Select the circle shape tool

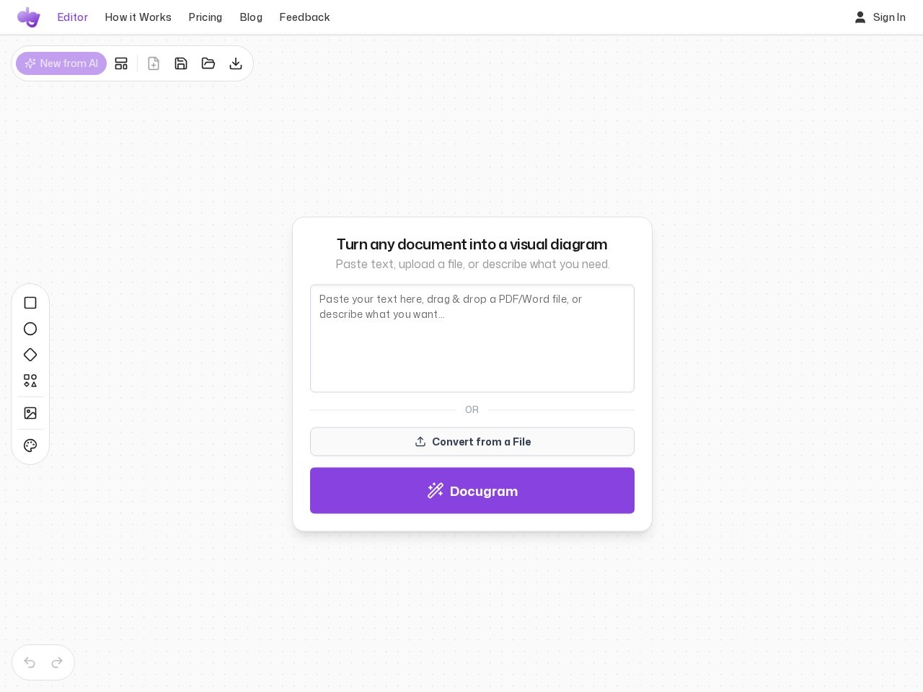coord(30,329)
